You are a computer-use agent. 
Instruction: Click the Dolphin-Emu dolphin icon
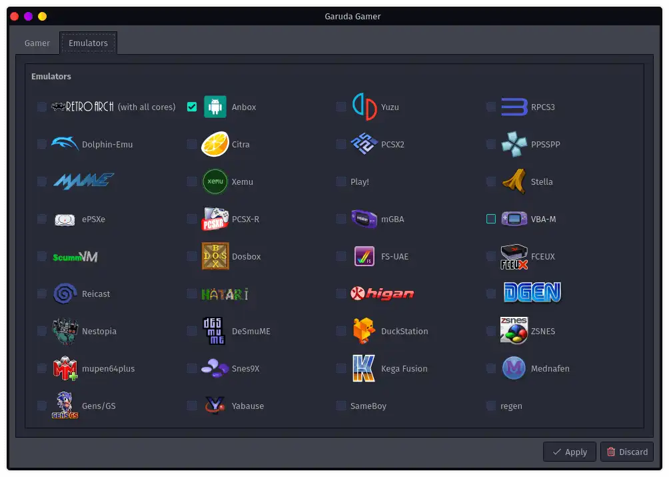pos(65,144)
